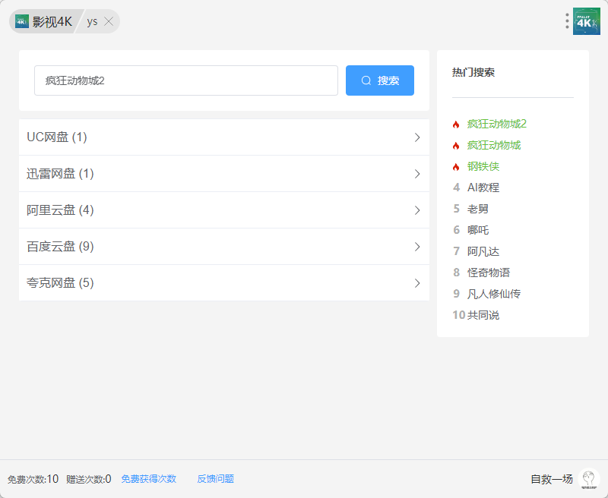The width and height of the screenshot is (608, 498).
Task: Click the search input field
Action: pos(185,80)
